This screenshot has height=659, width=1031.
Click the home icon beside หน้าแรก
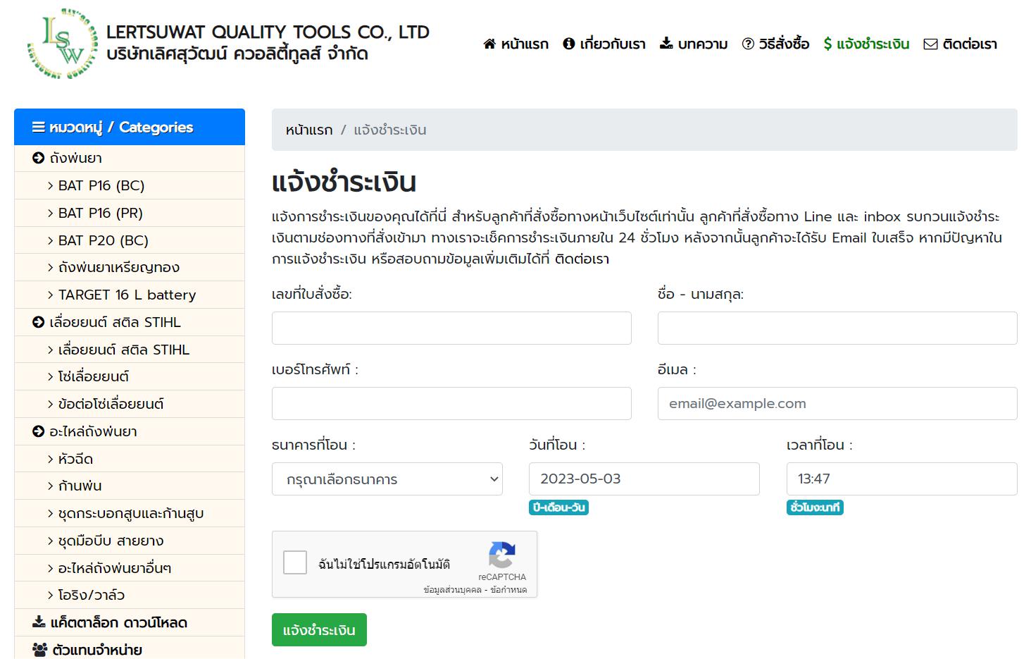(x=489, y=44)
